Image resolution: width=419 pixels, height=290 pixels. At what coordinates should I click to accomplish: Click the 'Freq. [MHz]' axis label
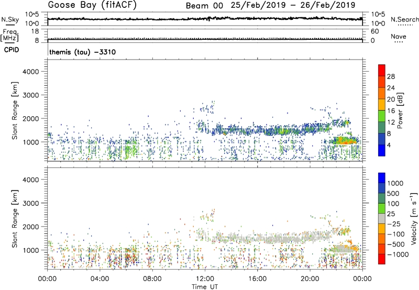tap(9, 35)
